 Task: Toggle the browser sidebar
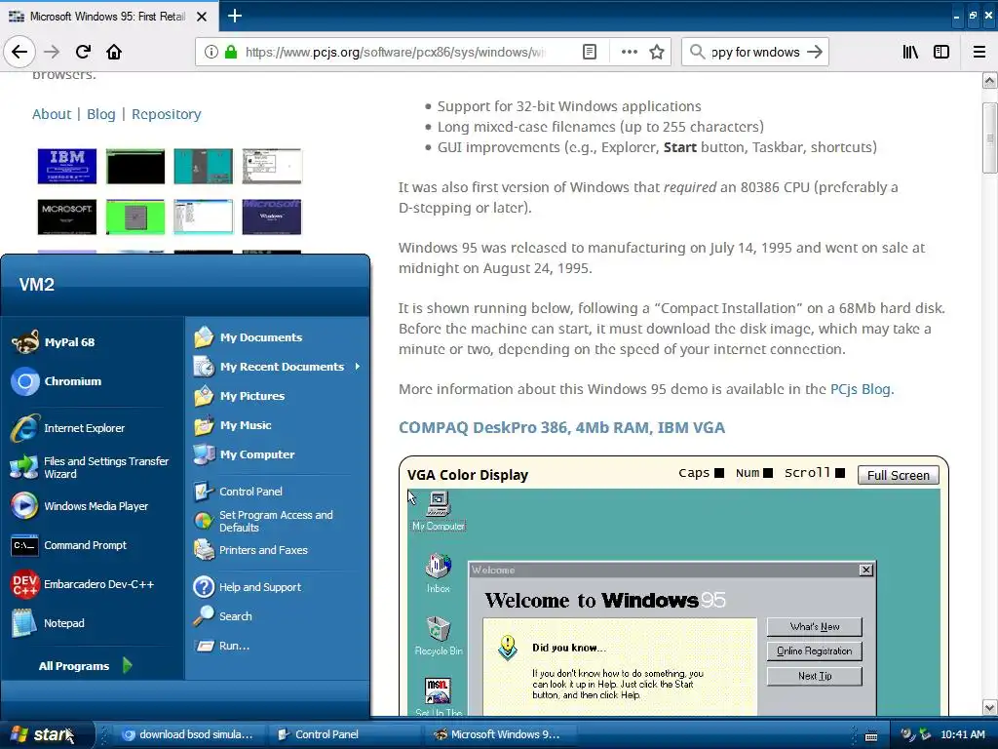(941, 52)
